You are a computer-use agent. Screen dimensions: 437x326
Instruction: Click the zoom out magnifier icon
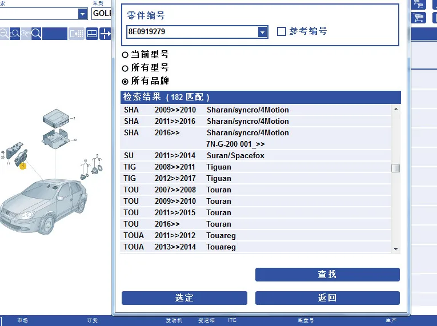pyautogui.click(x=4, y=34)
